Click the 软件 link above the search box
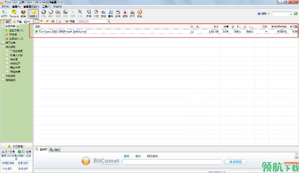The height and width of the screenshot is (173, 299). click(x=138, y=155)
